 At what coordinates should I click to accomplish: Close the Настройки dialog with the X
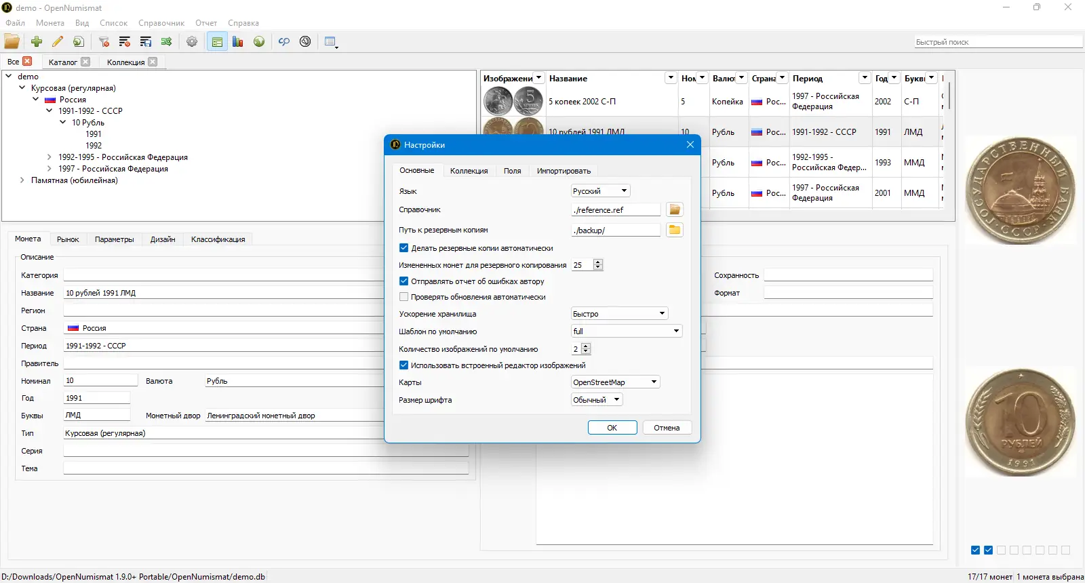pyautogui.click(x=690, y=144)
